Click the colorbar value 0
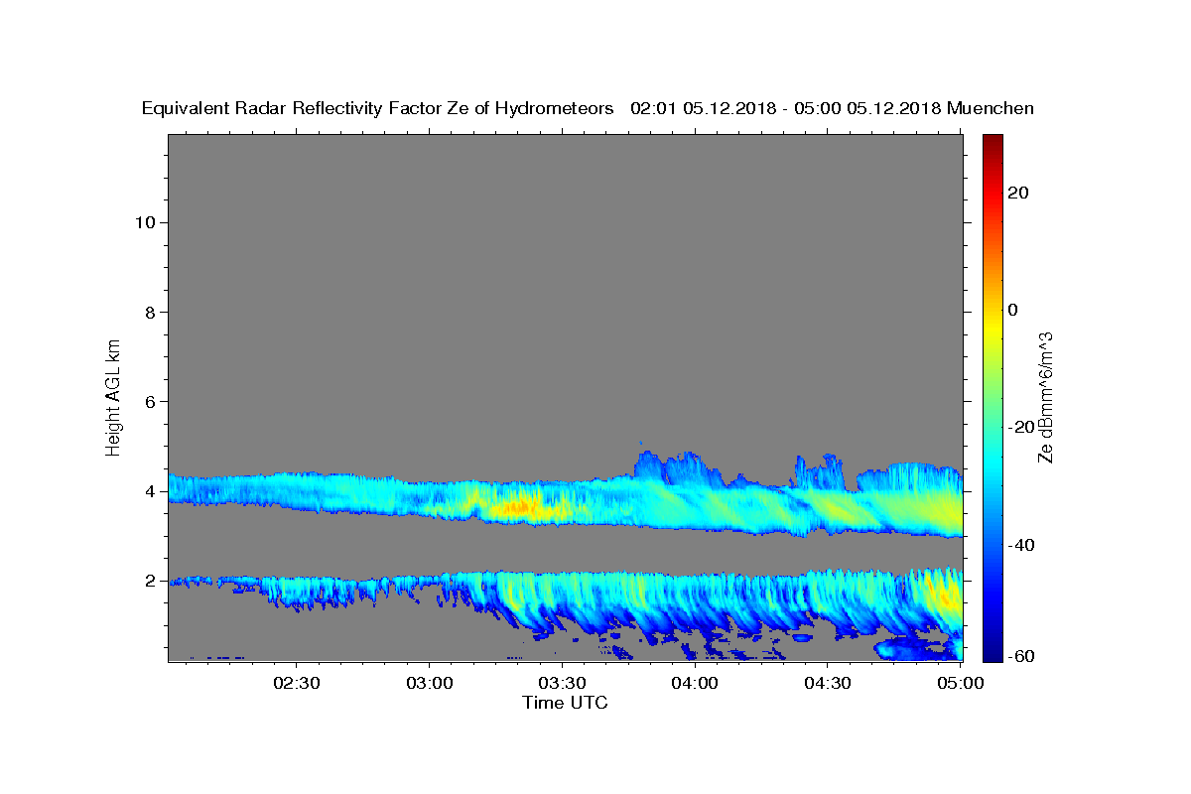This screenshot has width=1191, height=794. tap(1013, 310)
